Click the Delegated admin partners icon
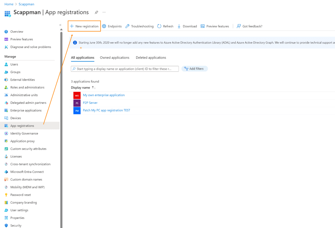The height and width of the screenshot is (228, 335). pos(6,103)
